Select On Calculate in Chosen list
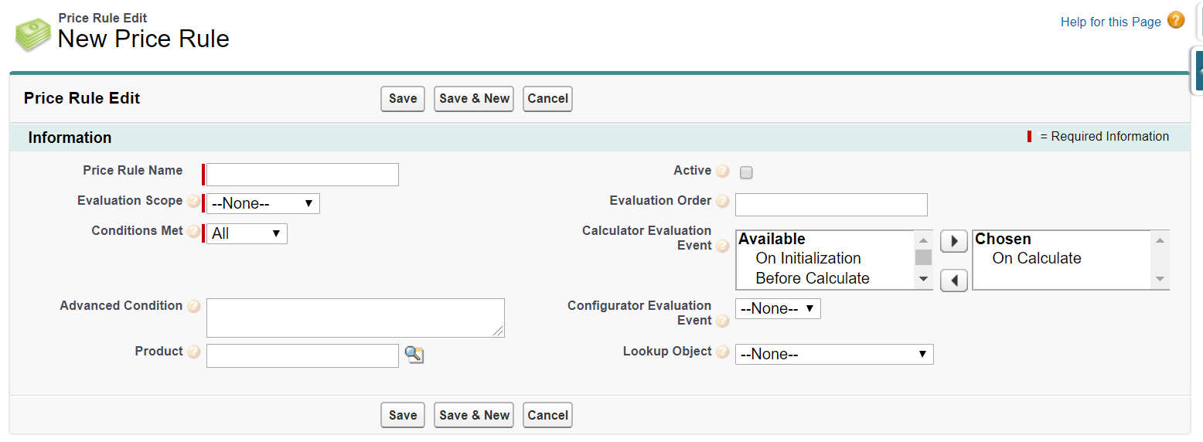Viewport: 1203px width, 442px height. coord(1036,258)
